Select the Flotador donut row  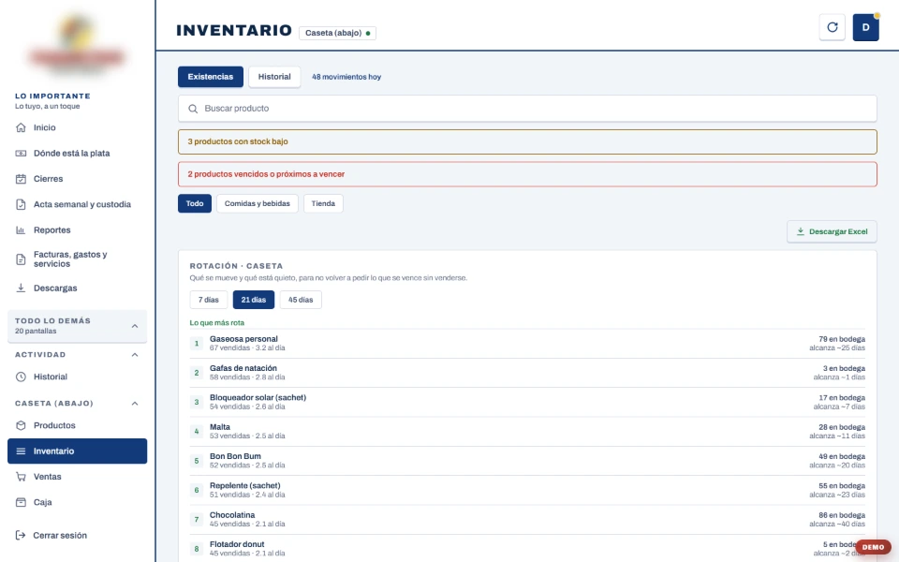point(527,548)
